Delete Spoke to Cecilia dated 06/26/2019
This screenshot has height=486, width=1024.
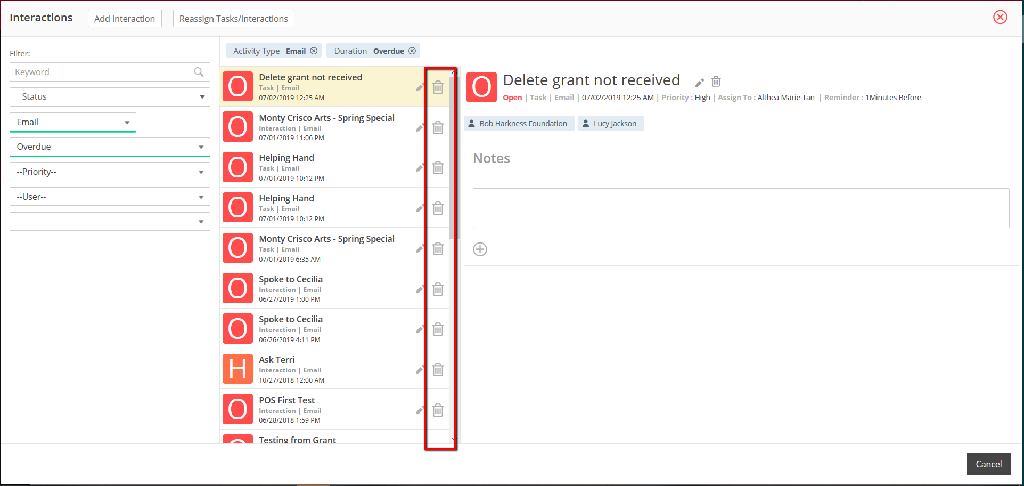coord(438,329)
